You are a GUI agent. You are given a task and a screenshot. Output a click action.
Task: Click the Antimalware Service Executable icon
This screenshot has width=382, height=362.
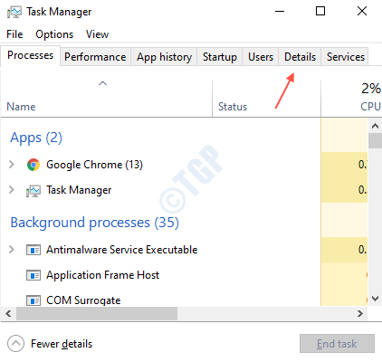[x=33, y=250]
